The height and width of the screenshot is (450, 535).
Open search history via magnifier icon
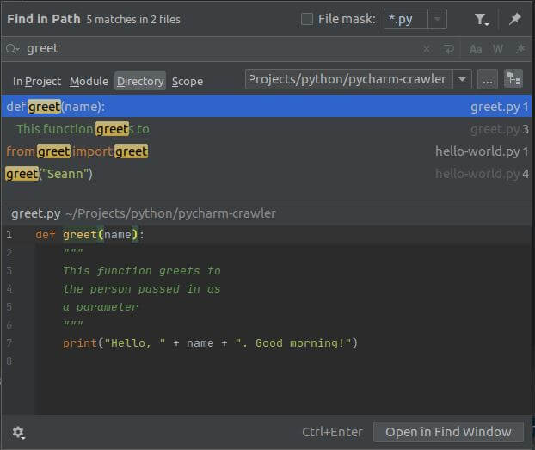(x=13, y=49)
